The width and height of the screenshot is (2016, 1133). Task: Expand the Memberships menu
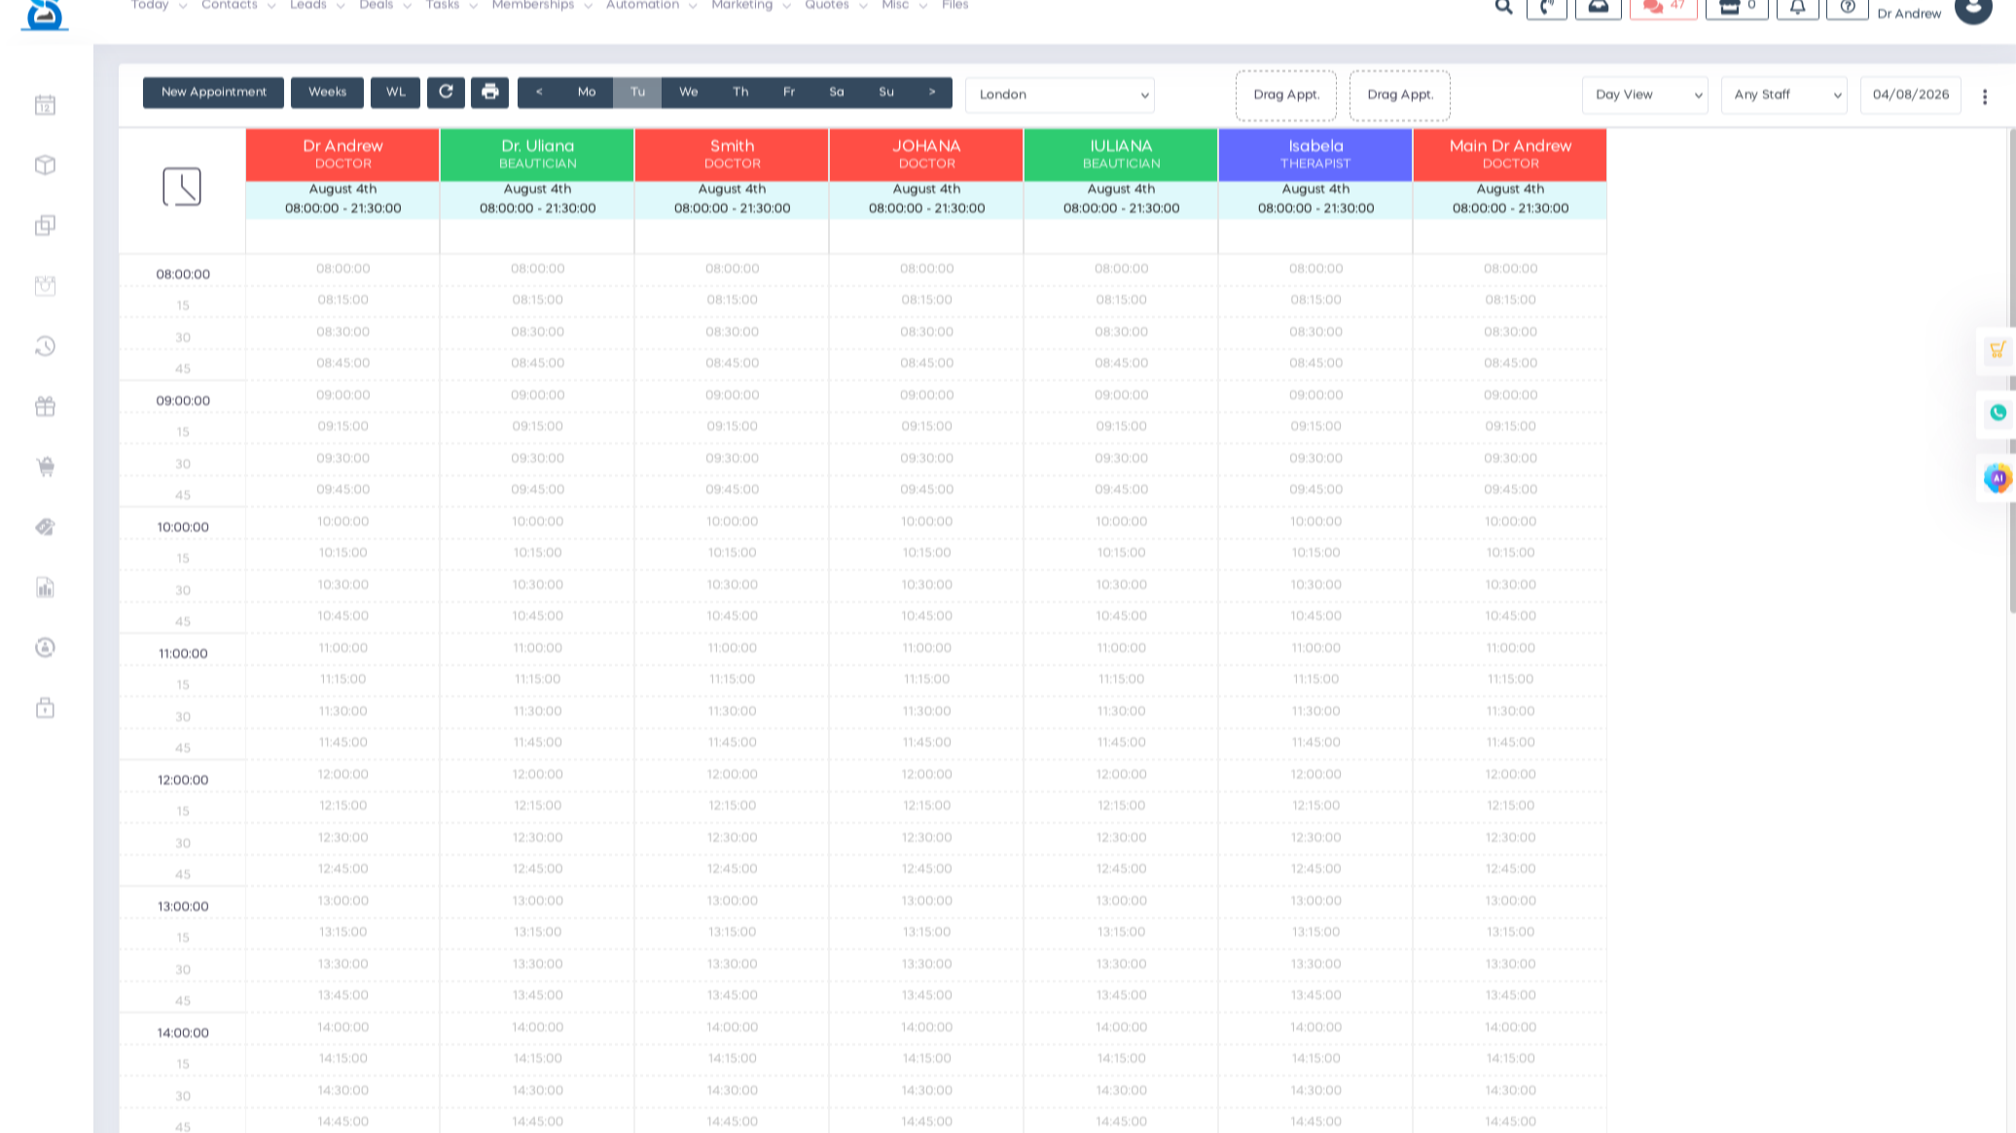tap(542, 6)
